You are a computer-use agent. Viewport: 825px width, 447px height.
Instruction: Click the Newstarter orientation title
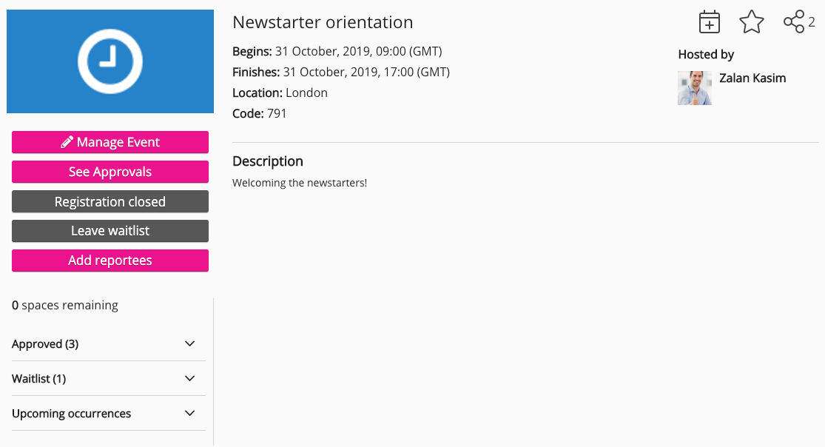[x=323, y=22]
